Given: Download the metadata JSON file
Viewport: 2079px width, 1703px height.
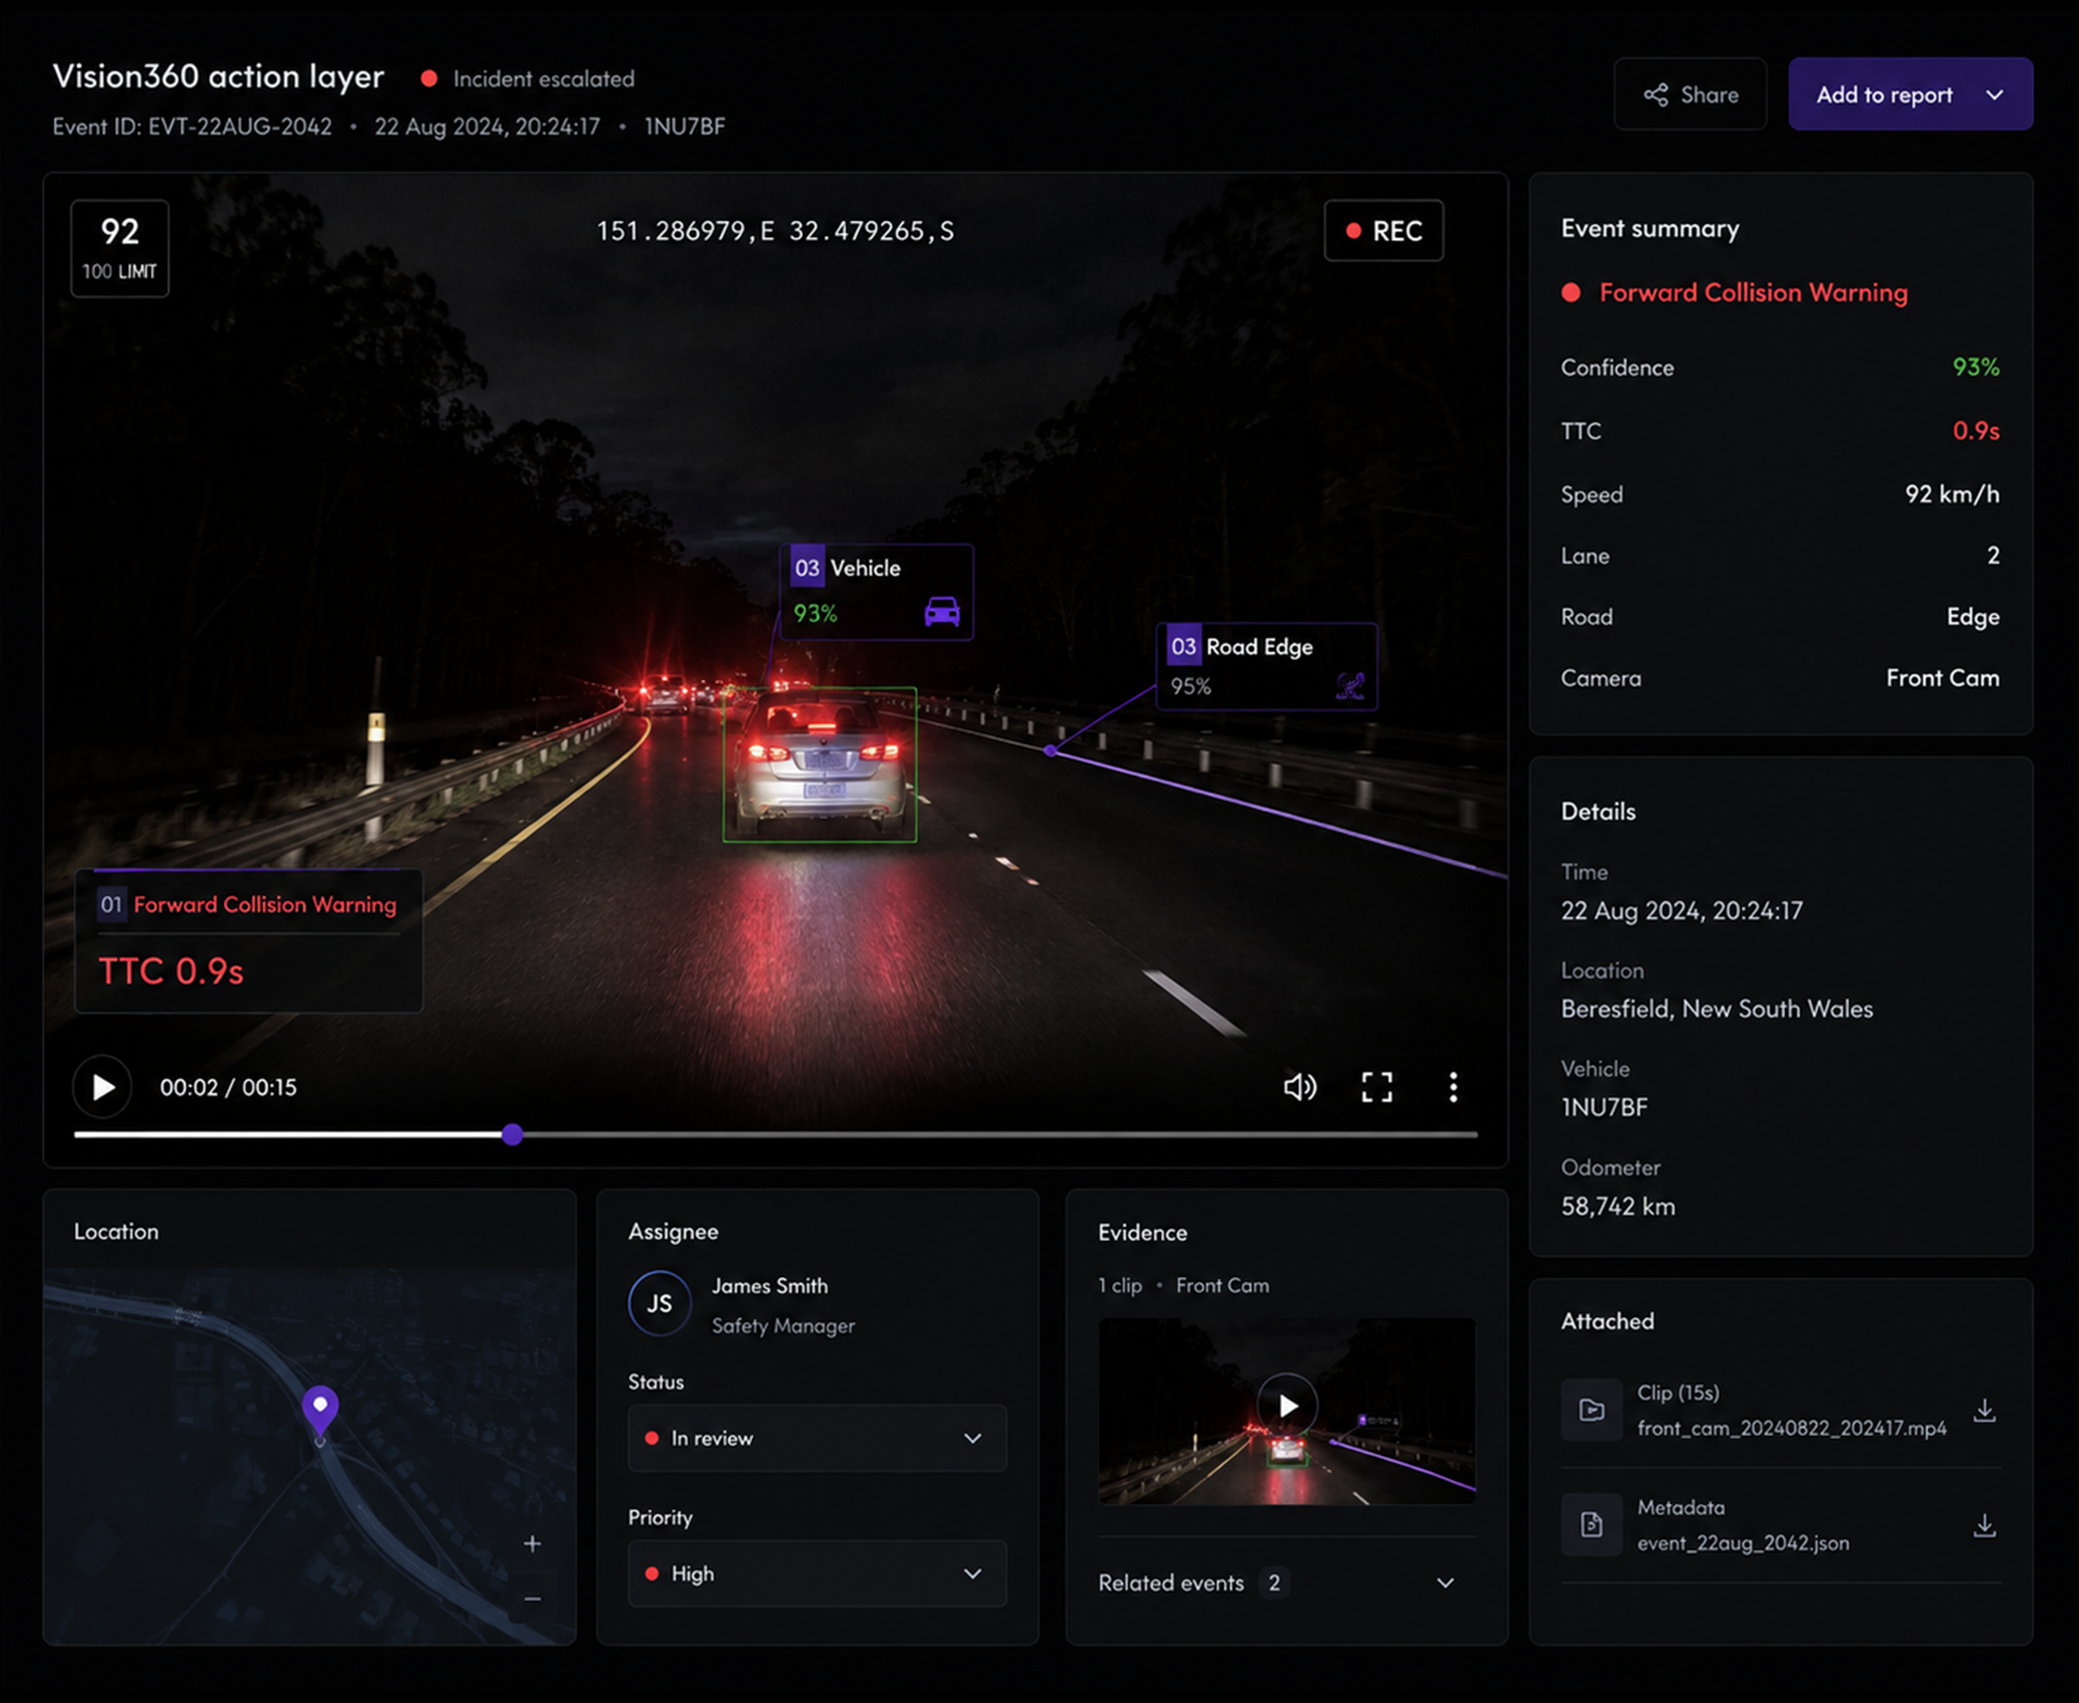Looking at the screenshot, I should [x=1984, y=1525].
